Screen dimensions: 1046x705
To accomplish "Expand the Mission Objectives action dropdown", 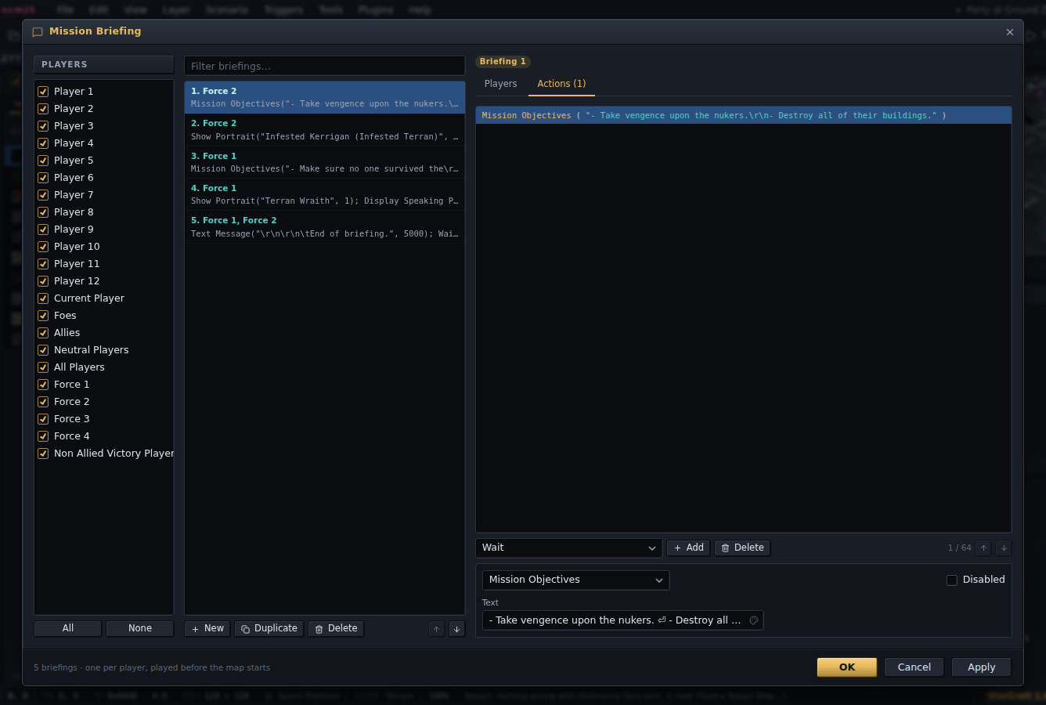I will click(x=576, y=580).
